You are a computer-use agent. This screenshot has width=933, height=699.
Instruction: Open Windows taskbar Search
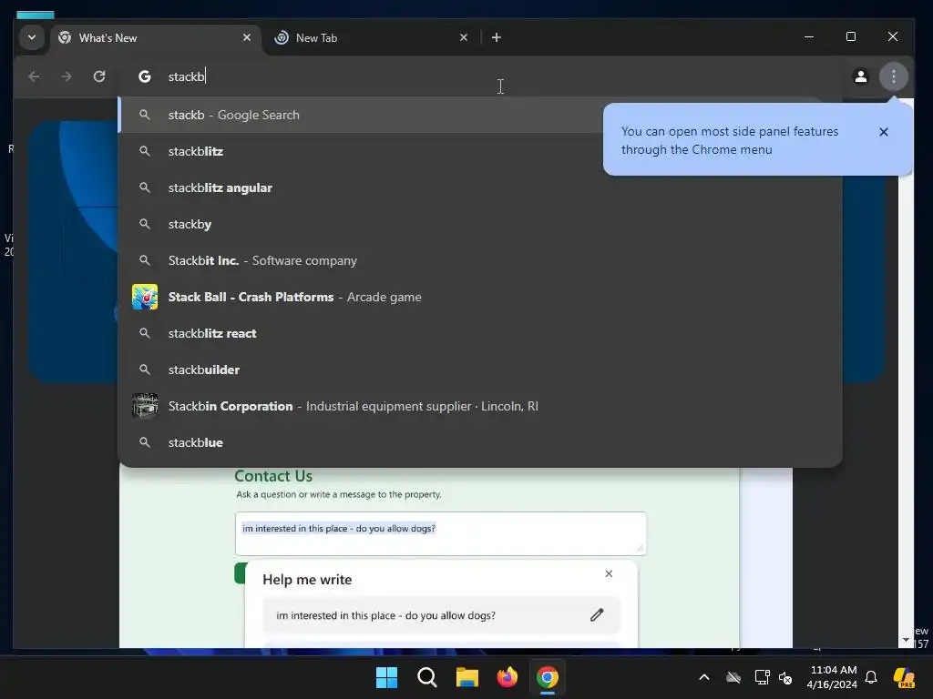point(427,677)
